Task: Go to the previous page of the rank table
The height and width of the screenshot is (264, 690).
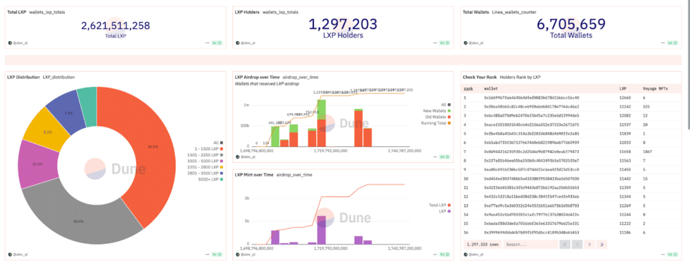Action: (x=577, y=244)
